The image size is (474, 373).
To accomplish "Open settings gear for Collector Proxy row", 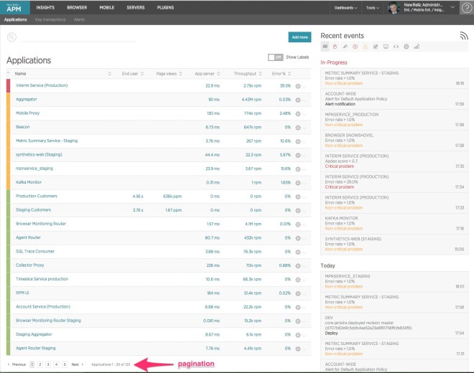I will (298, 266).
